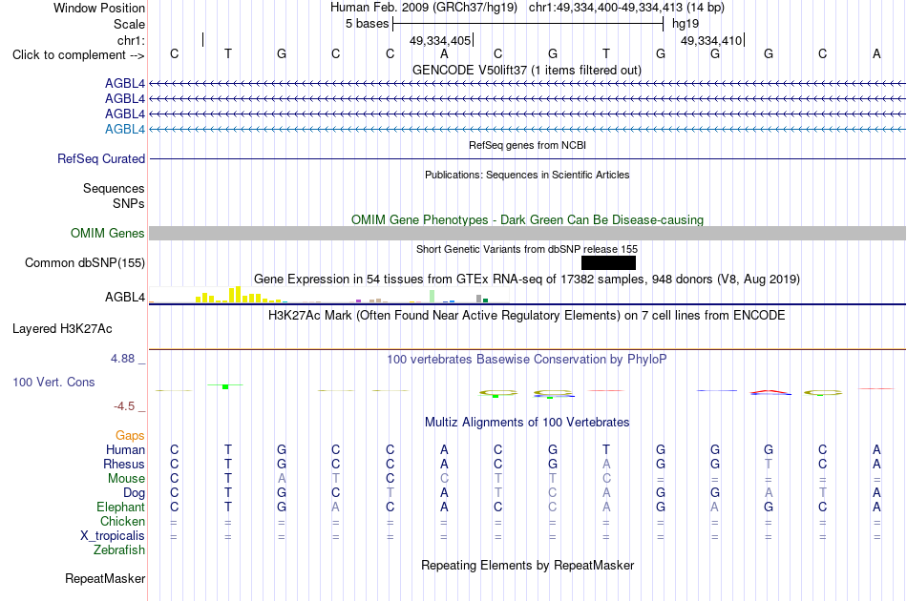
Task: Select the Dog alignment row label
Action: pos(134,493)
